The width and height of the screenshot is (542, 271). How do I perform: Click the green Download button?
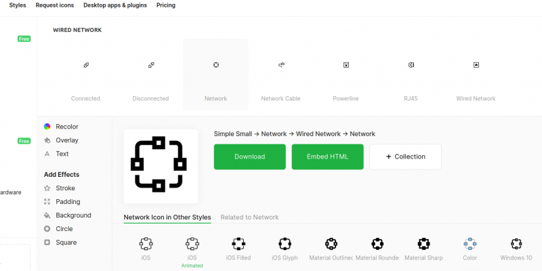coord(249,157)
